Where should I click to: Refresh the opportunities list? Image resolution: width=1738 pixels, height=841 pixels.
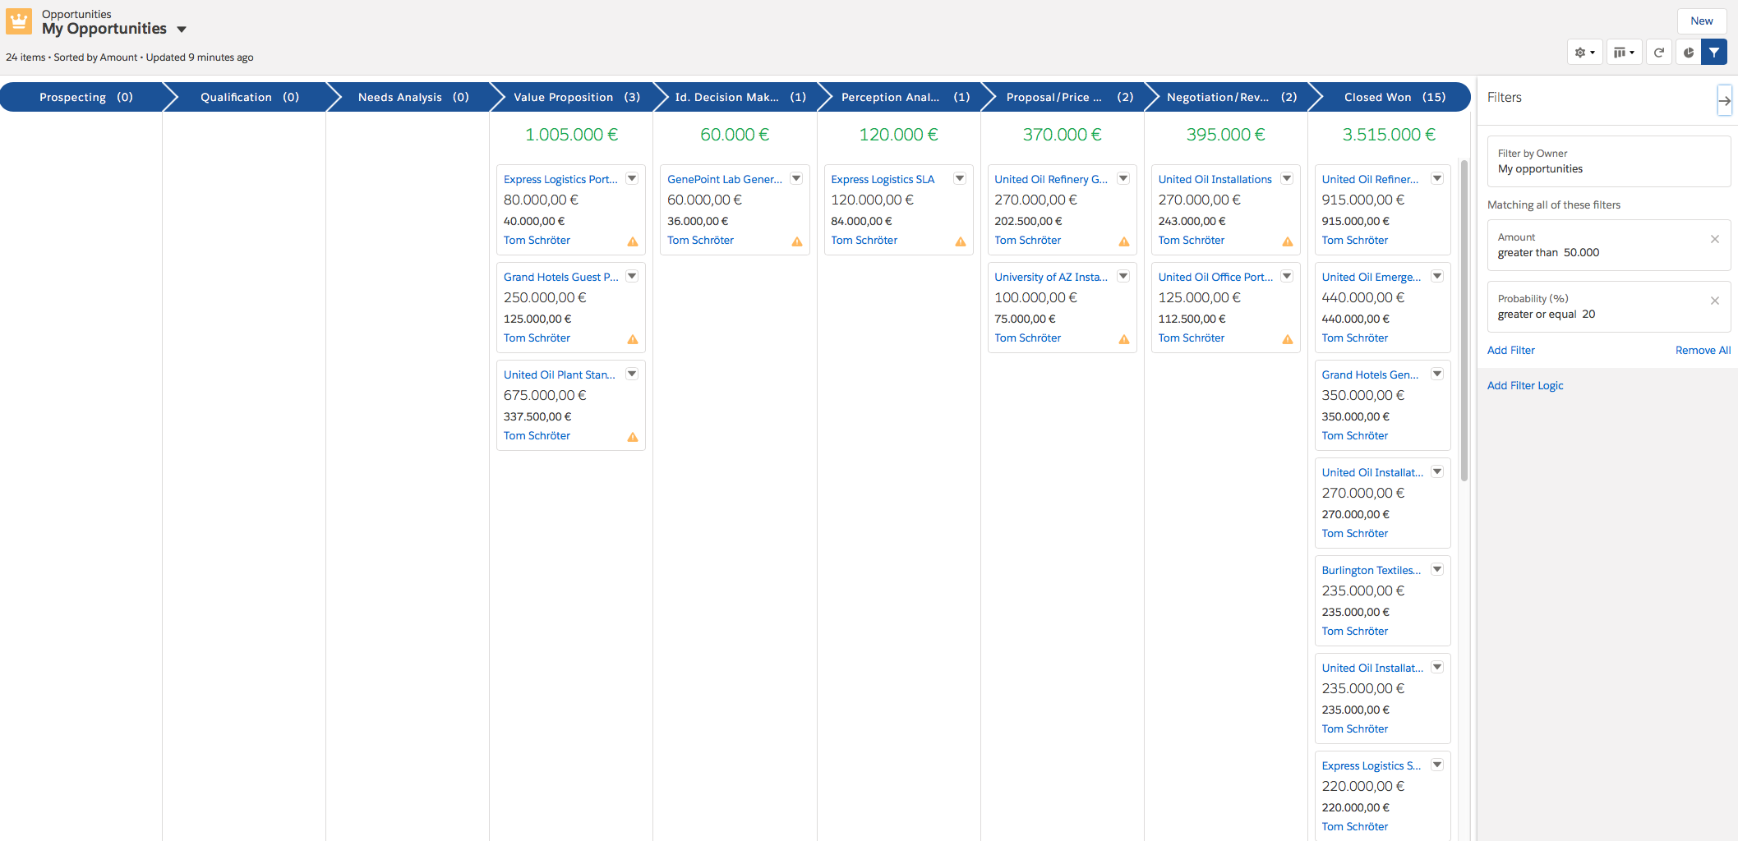[x=1659, y=53]
